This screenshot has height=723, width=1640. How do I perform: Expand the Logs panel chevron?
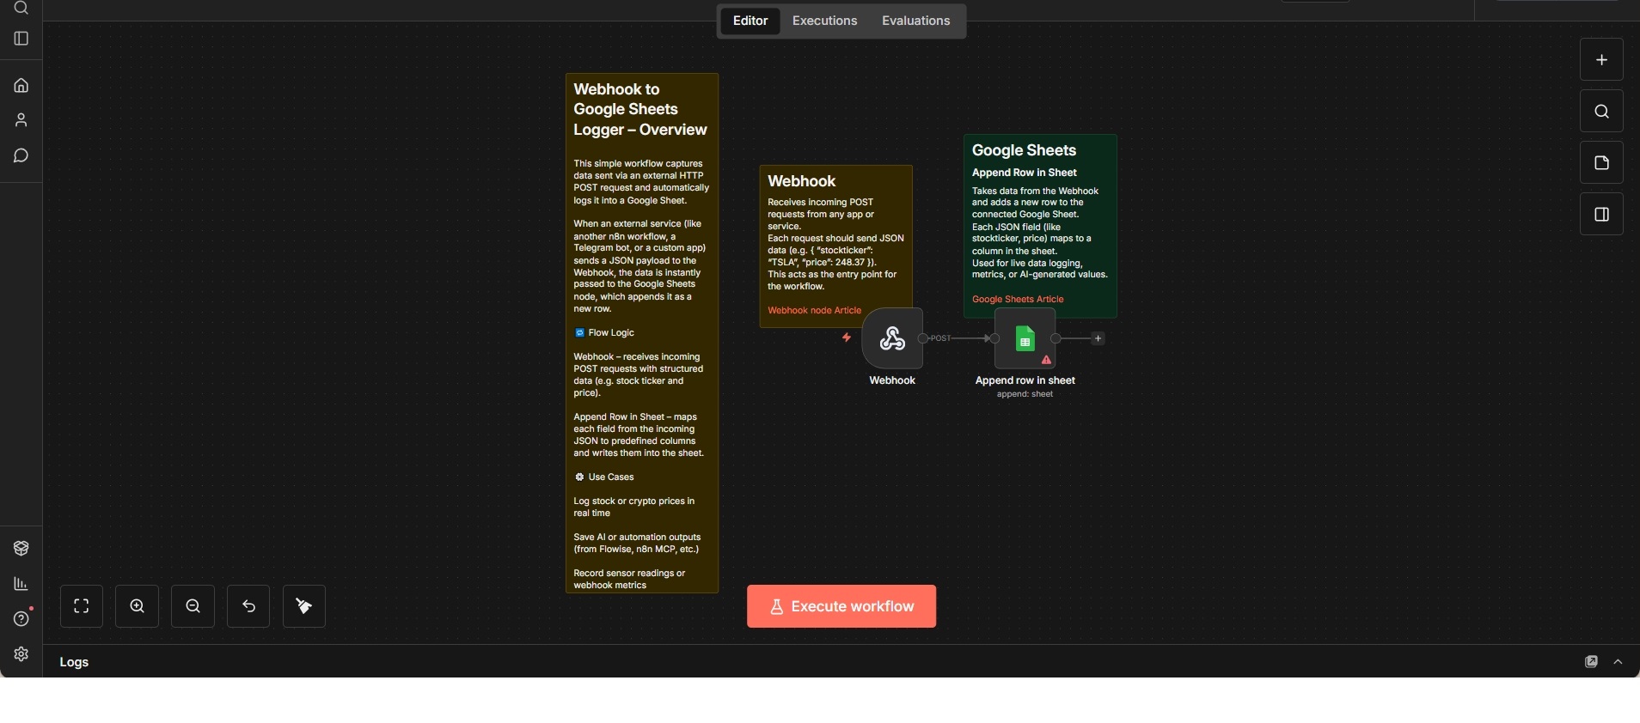(x=1619, y=662)
